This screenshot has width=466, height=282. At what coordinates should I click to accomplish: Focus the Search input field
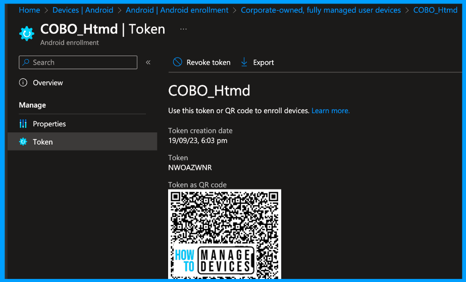(x=78, y=63)
